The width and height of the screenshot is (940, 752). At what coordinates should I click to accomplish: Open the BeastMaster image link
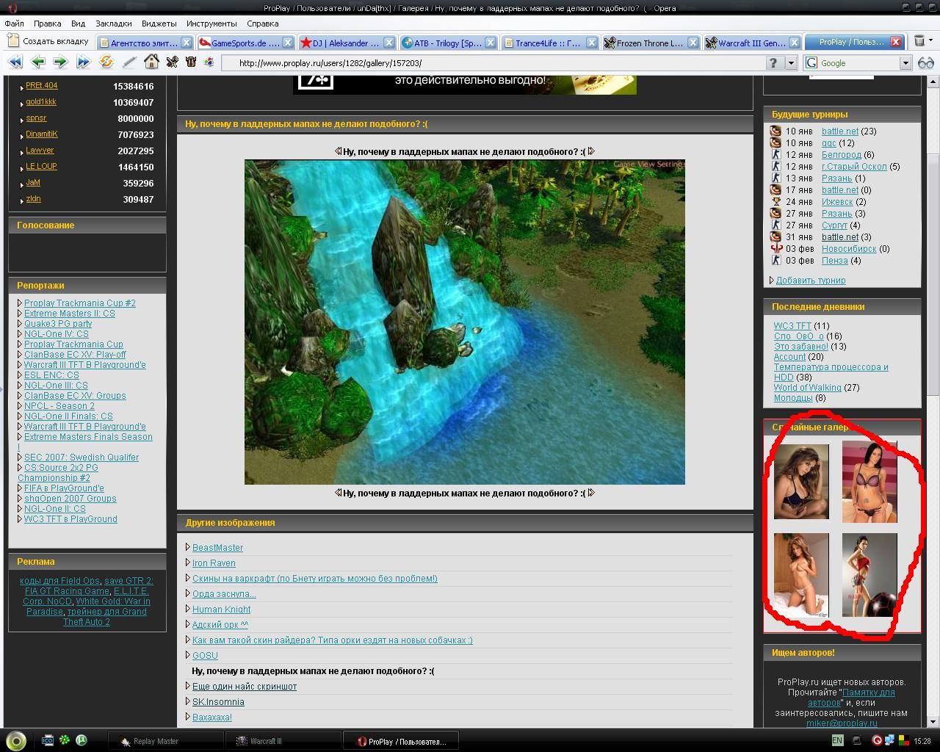coord(217,548)
